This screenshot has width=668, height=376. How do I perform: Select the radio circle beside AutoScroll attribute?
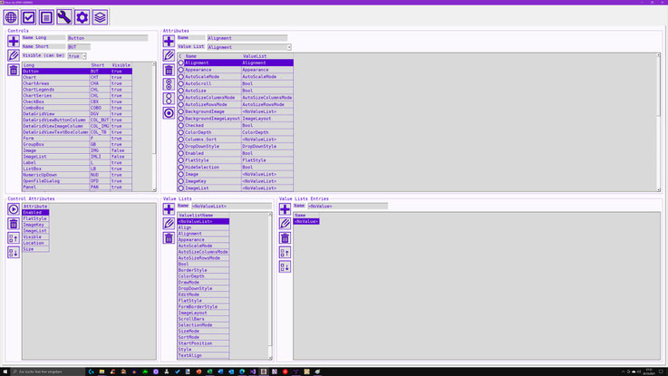(181, 83)
